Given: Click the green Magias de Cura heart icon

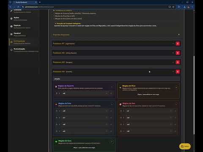Looking at the screenshot, I should 56,142.
